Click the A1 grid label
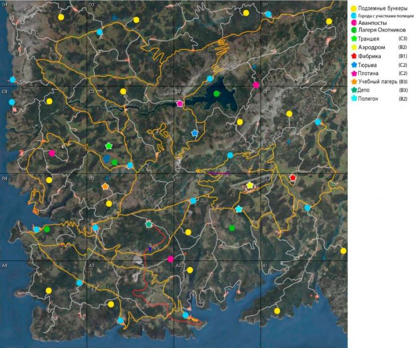Viewport: 417px width, 348px height. pos(266,265)
